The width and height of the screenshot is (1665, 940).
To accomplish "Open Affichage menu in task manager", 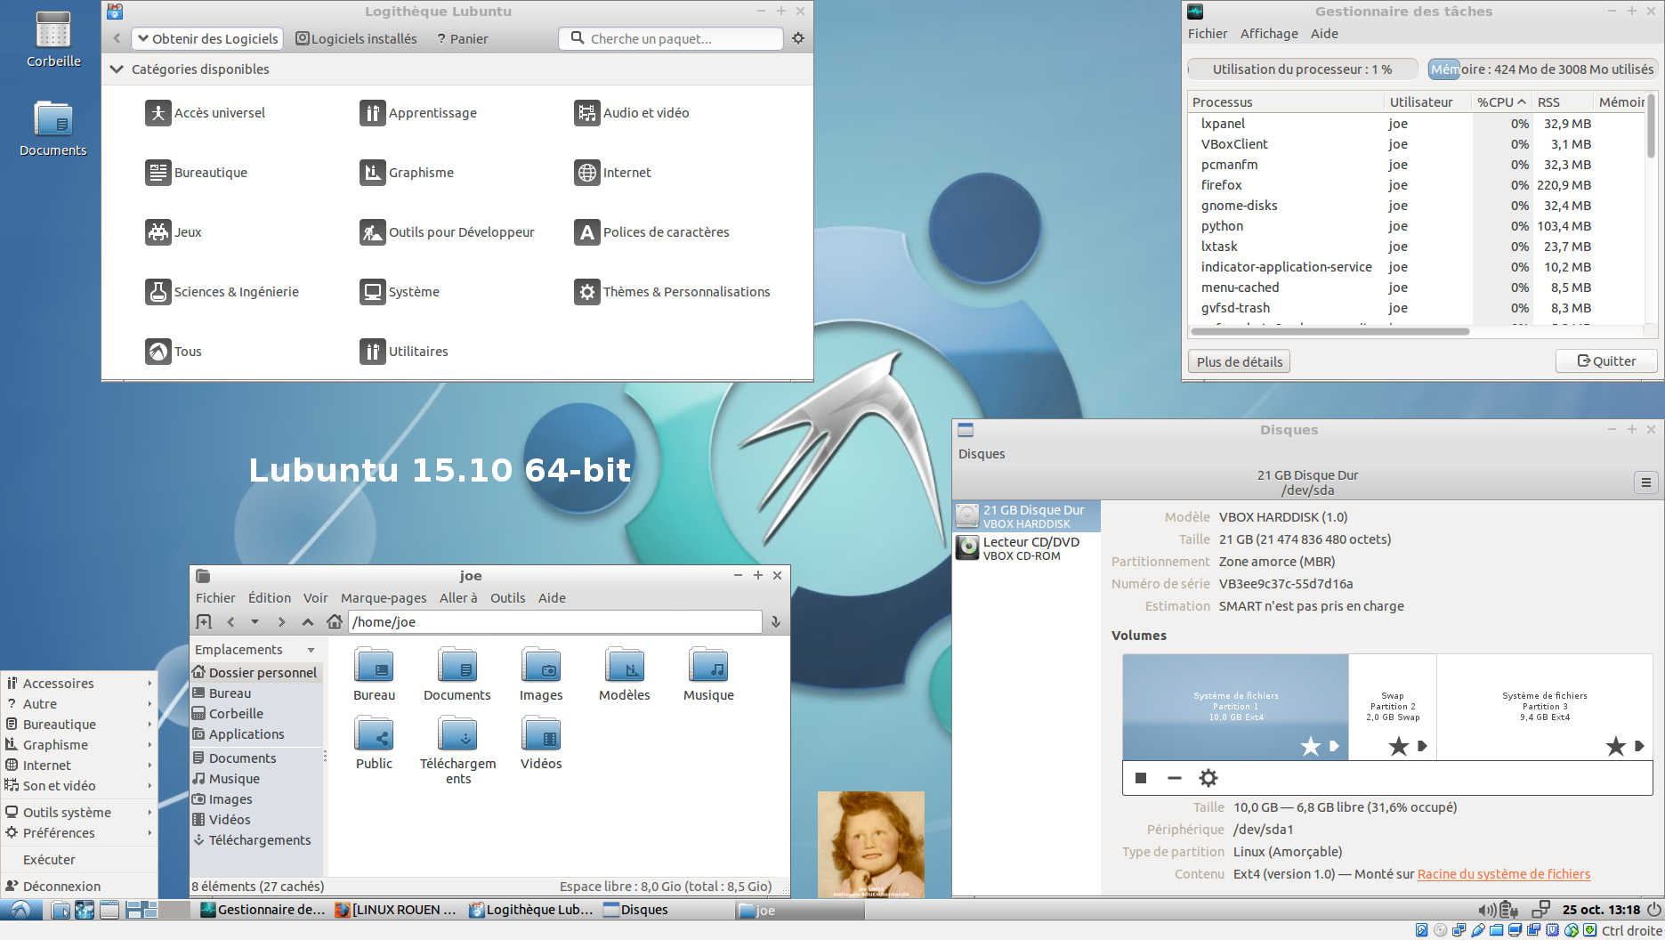I will pos(1269,34).
